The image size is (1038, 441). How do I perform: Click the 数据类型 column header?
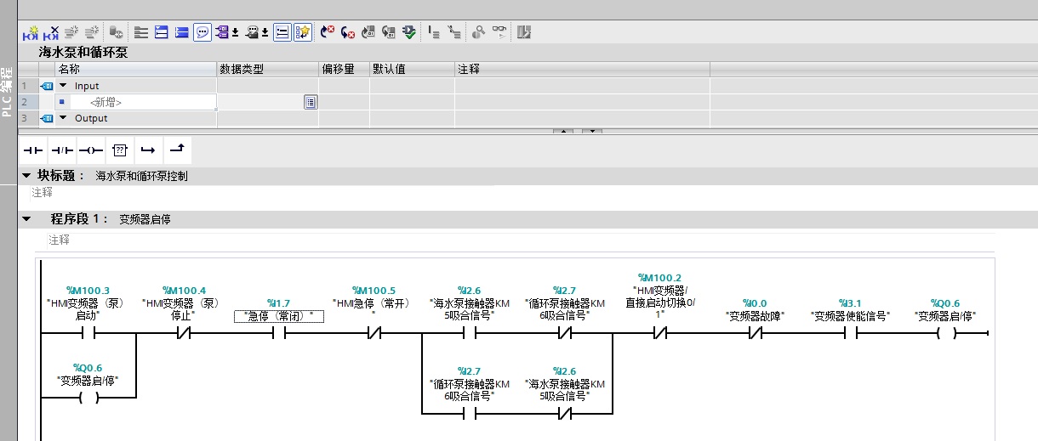point(268,69)
